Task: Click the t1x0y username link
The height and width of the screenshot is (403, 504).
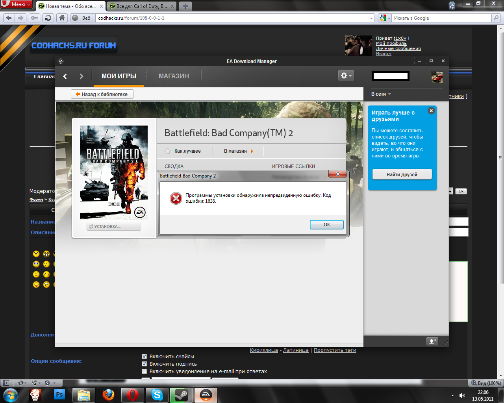Action: 400,38
